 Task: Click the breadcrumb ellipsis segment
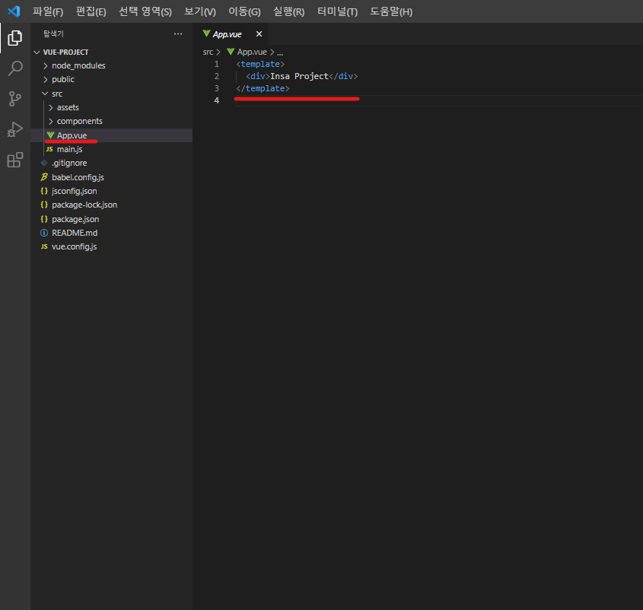tap(280, 52)
